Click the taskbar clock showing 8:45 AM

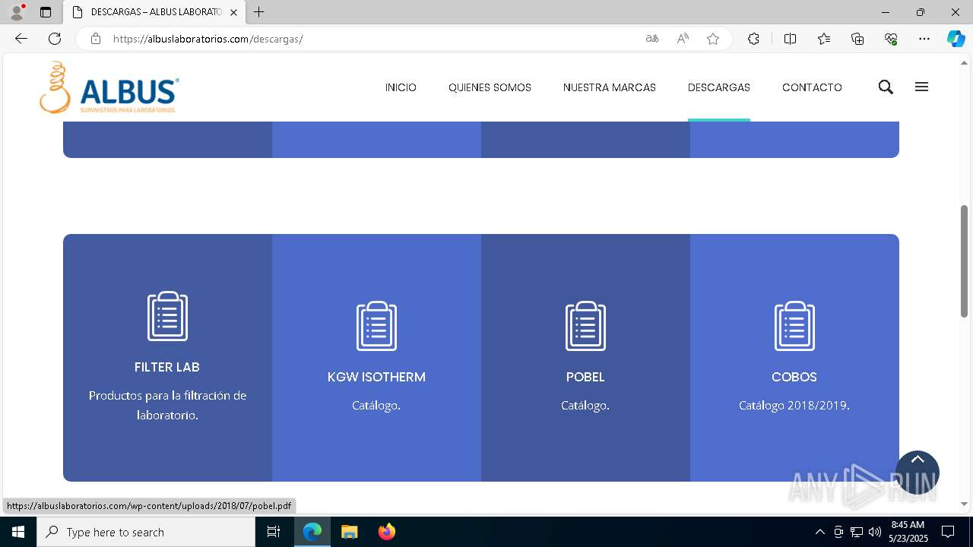click(908, 532)
